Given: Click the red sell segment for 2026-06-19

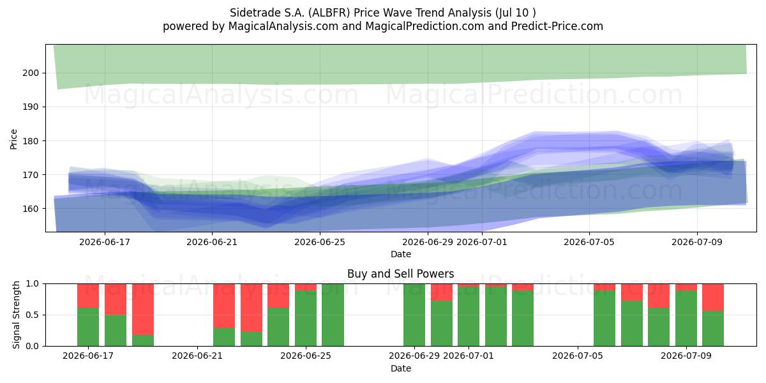Looking at the screenshot, I should [x=142, y=309].
